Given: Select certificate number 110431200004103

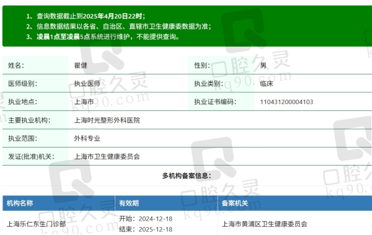Looking at the screenshot, I should (x=286, y=102).
